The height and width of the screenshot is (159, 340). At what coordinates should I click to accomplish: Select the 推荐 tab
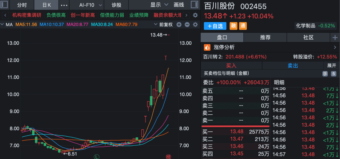[265, 37]
